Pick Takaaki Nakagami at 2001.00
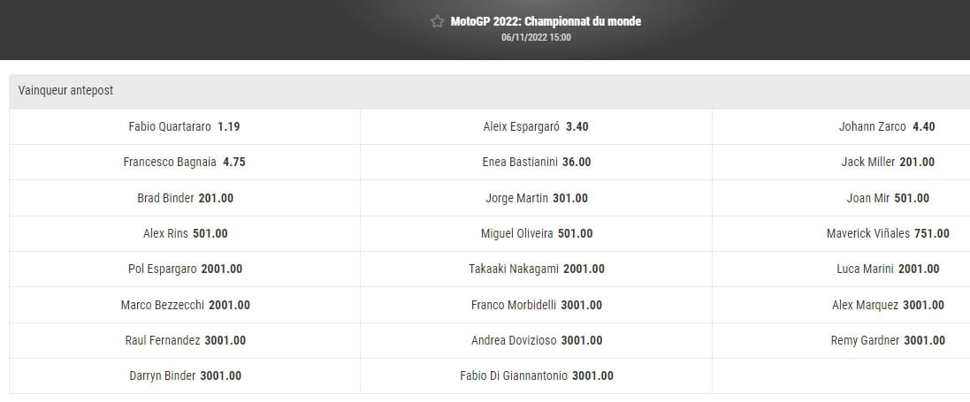 536,269
